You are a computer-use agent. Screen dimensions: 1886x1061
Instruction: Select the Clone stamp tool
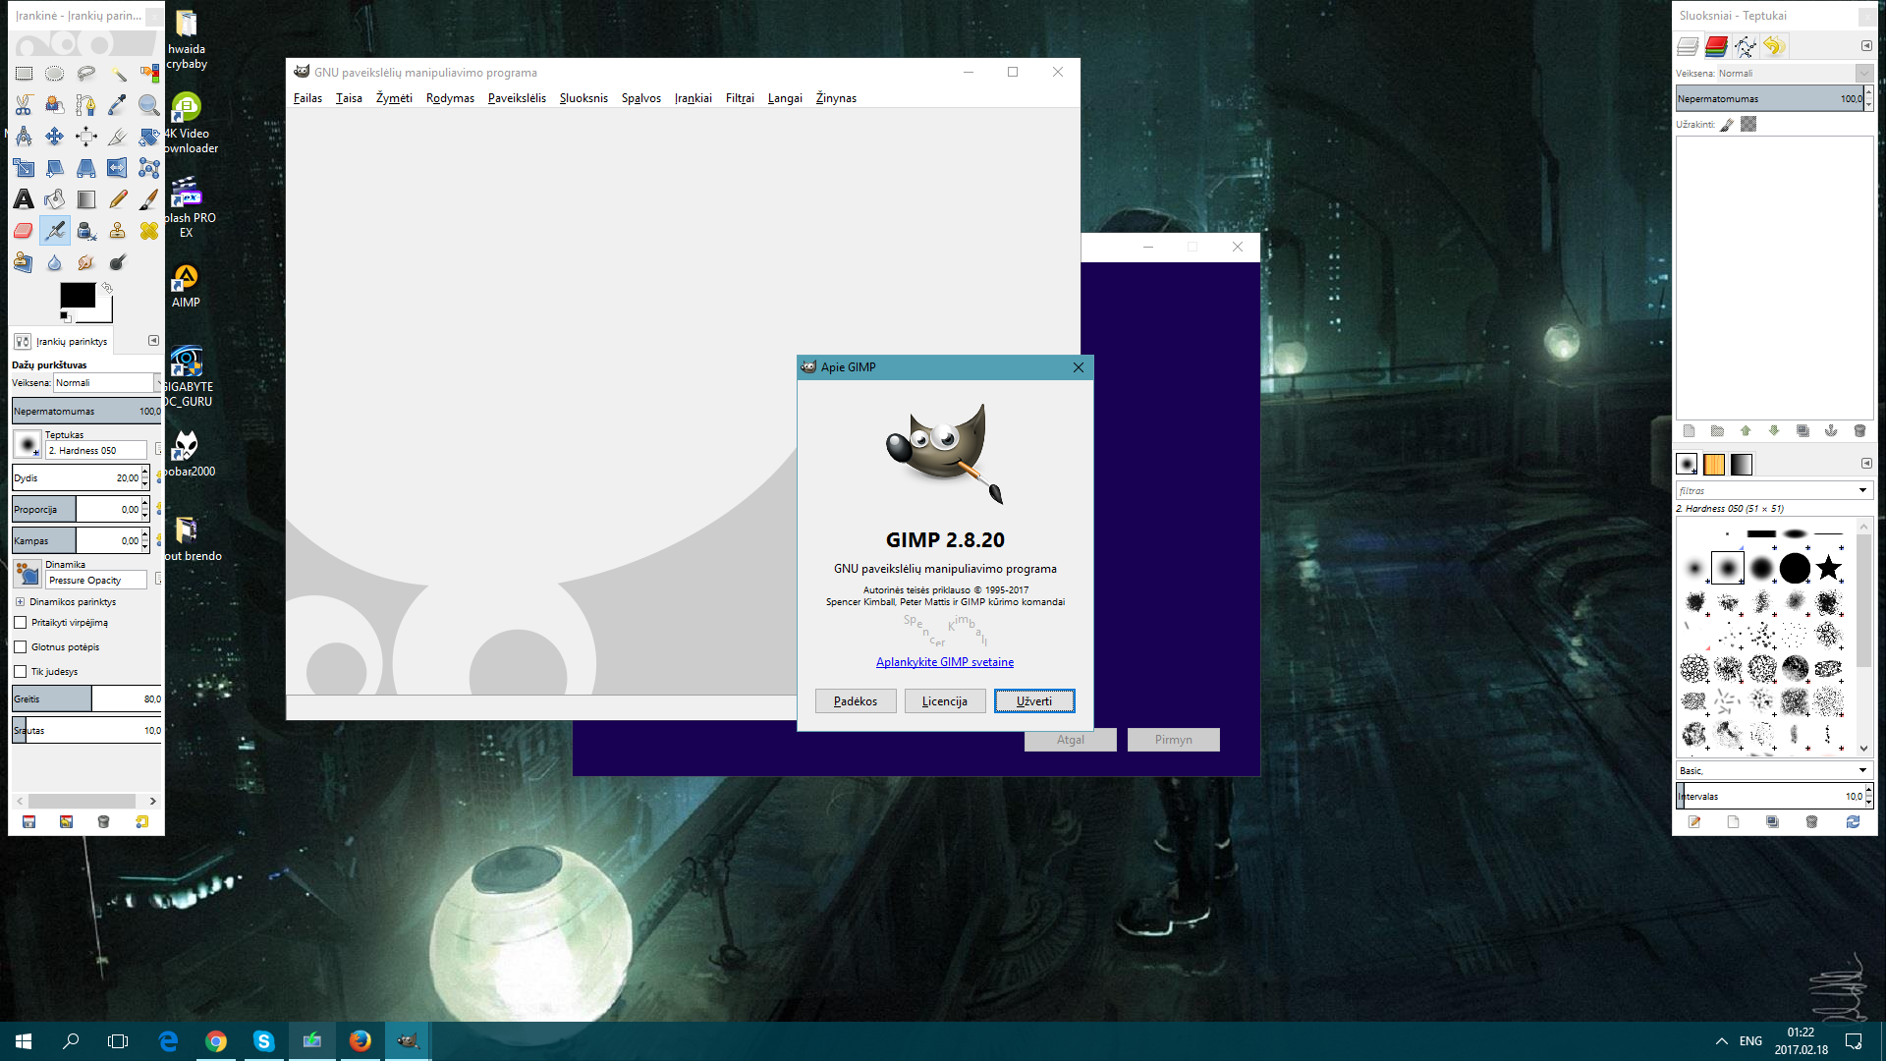[x=118, y=231]
